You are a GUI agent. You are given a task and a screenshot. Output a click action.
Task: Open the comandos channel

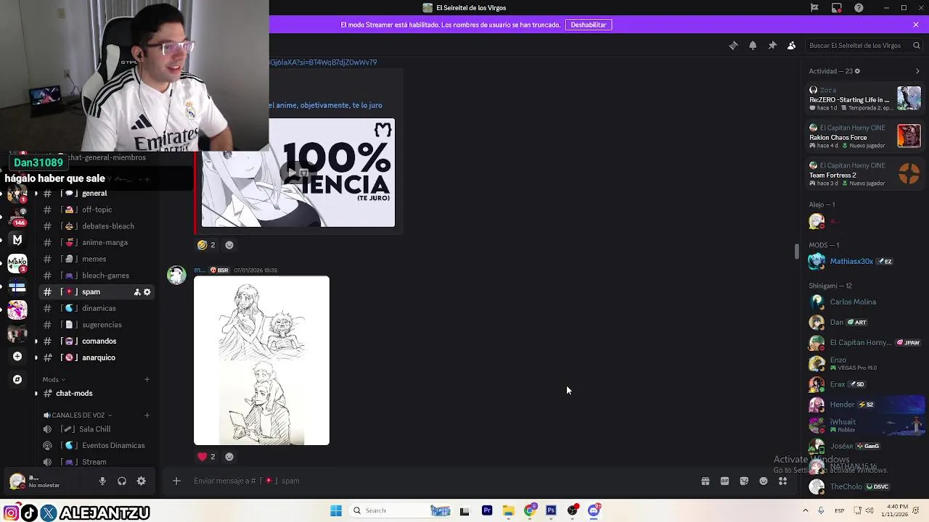[x=97, y=341]
